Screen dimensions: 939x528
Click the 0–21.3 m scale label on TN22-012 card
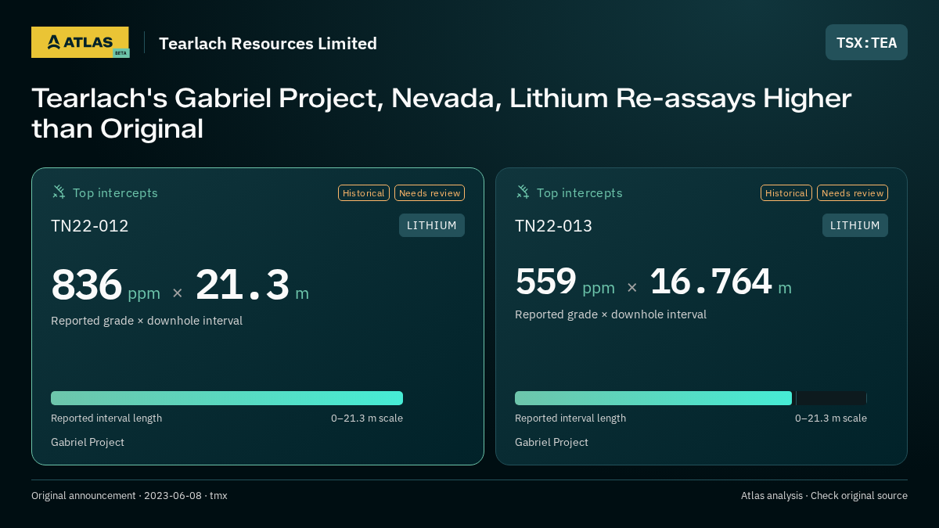coord(367,418)
